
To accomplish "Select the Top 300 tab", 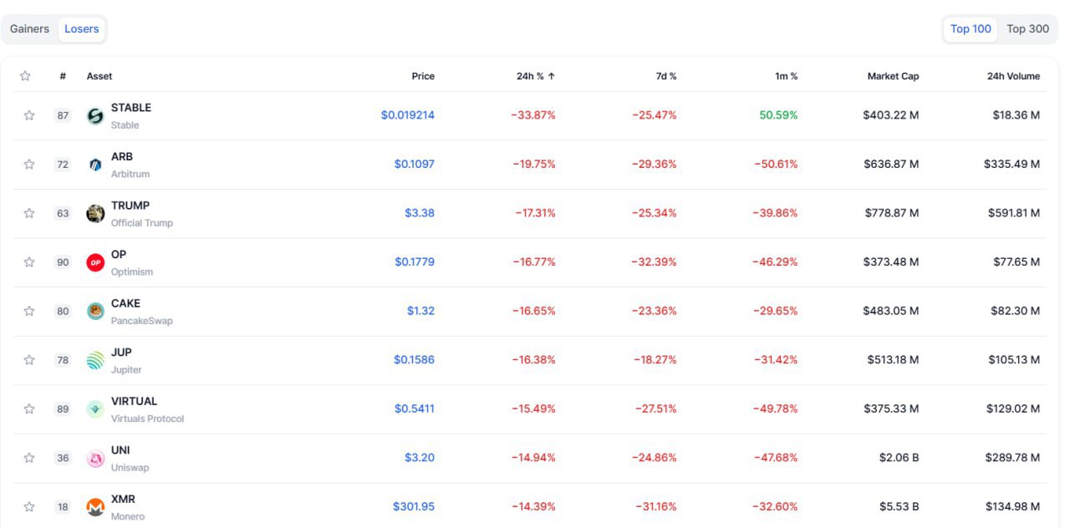I will tap(1027, 28).
